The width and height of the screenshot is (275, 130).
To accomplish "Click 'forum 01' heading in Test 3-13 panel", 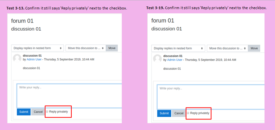I will (x=22, y=21).
